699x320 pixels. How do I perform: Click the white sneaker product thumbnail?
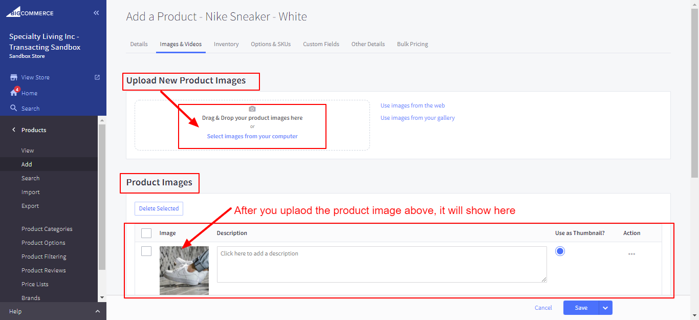[x=184, y=270]
